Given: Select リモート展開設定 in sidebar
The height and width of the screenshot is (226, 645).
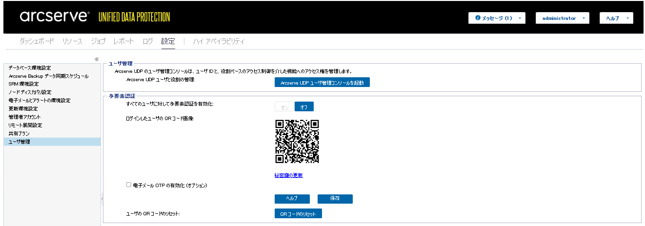Looking at the screenshot, I should point(52,125).
